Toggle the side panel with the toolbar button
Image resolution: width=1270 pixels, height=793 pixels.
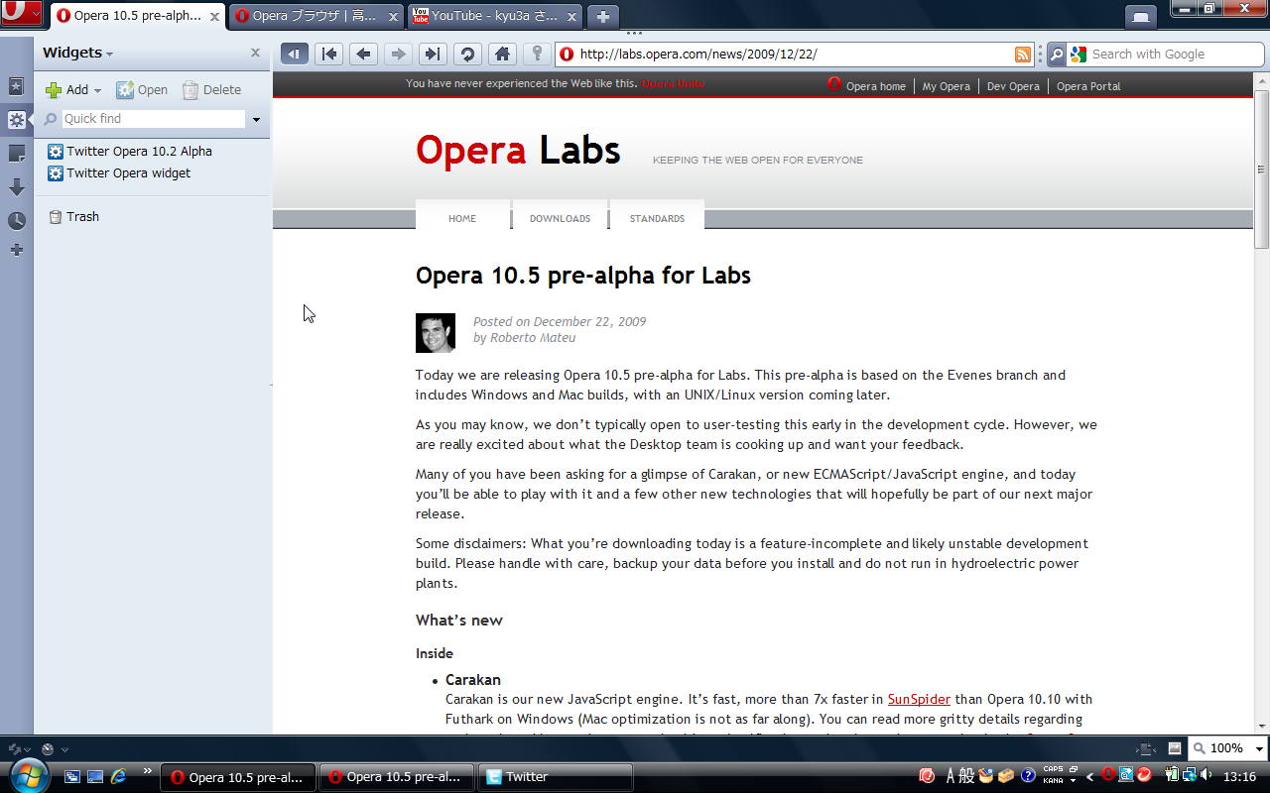coord(295,55)
